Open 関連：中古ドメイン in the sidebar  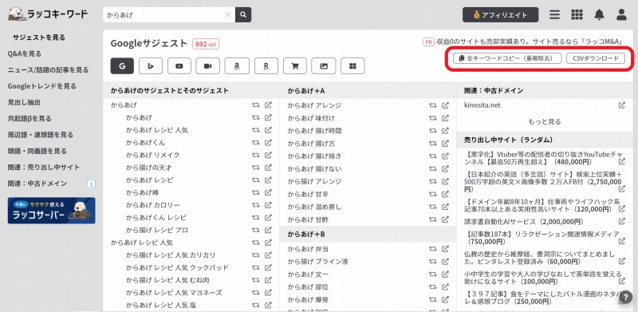[37, 184]
